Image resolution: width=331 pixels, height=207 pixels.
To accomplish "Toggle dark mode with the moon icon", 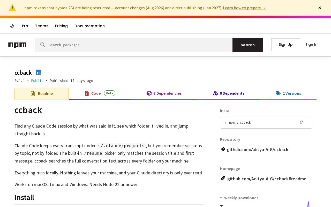I will tap(12, 26).
